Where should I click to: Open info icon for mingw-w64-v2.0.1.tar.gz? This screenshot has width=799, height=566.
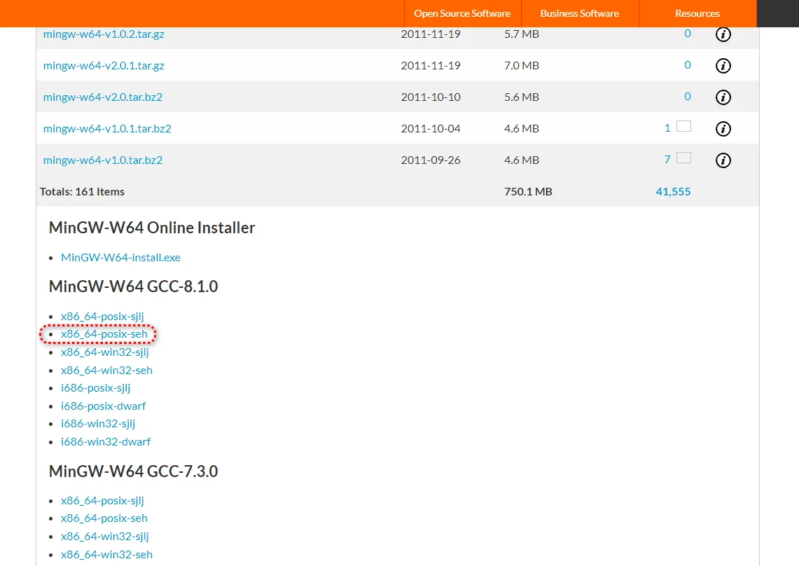pyautogui.click(x=723, y=66)
